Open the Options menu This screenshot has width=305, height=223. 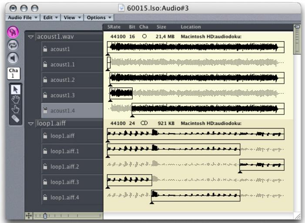point(99,17)
